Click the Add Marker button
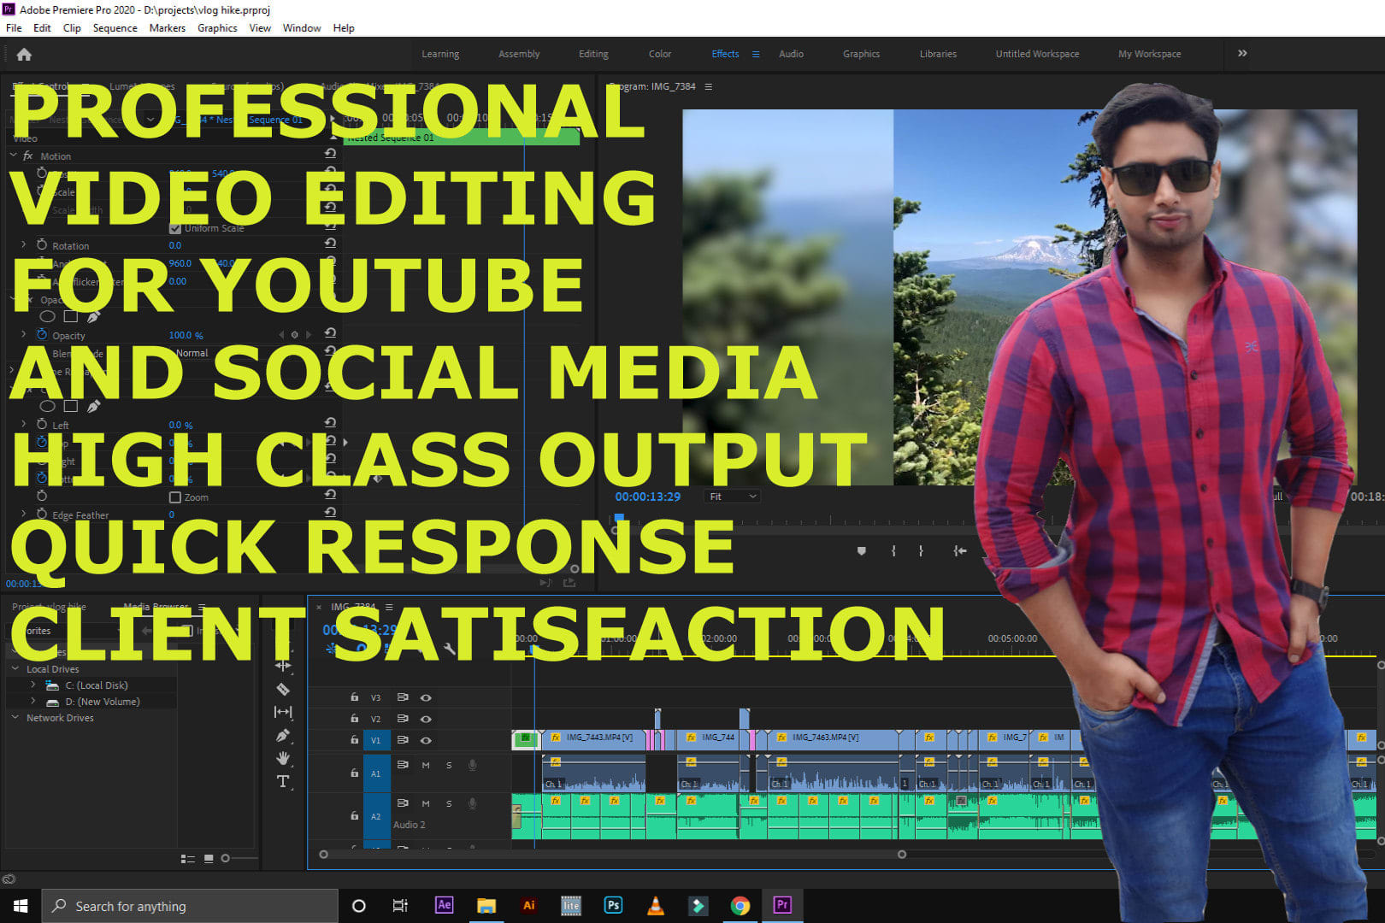 [x=861, y=551]
